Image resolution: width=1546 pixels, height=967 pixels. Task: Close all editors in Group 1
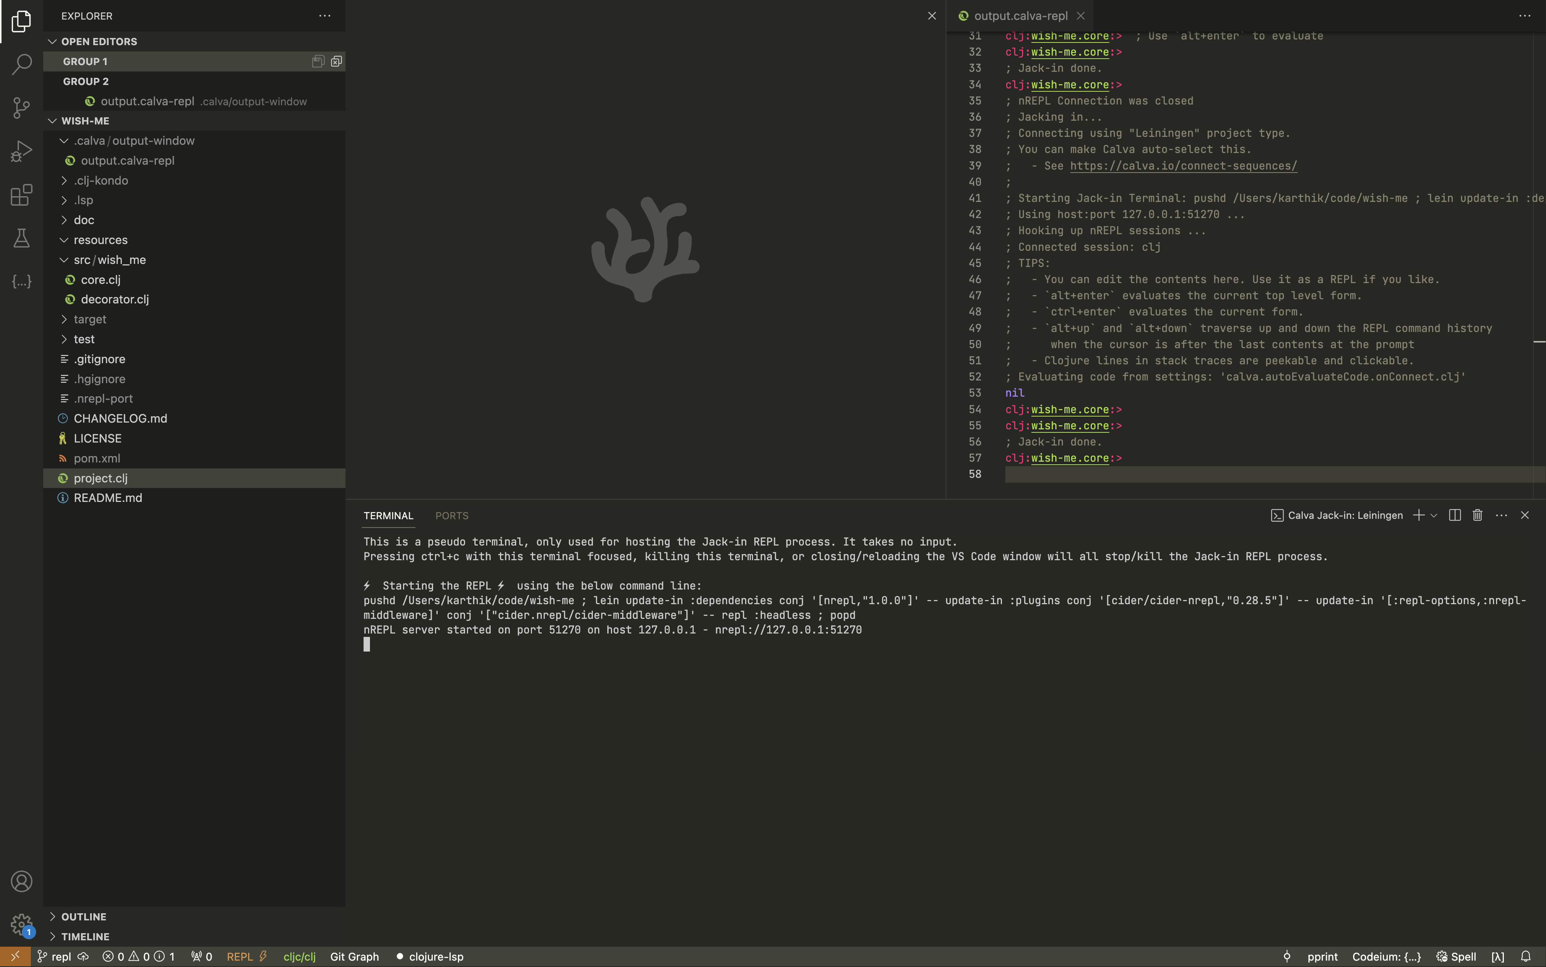(x=336, y=61)
